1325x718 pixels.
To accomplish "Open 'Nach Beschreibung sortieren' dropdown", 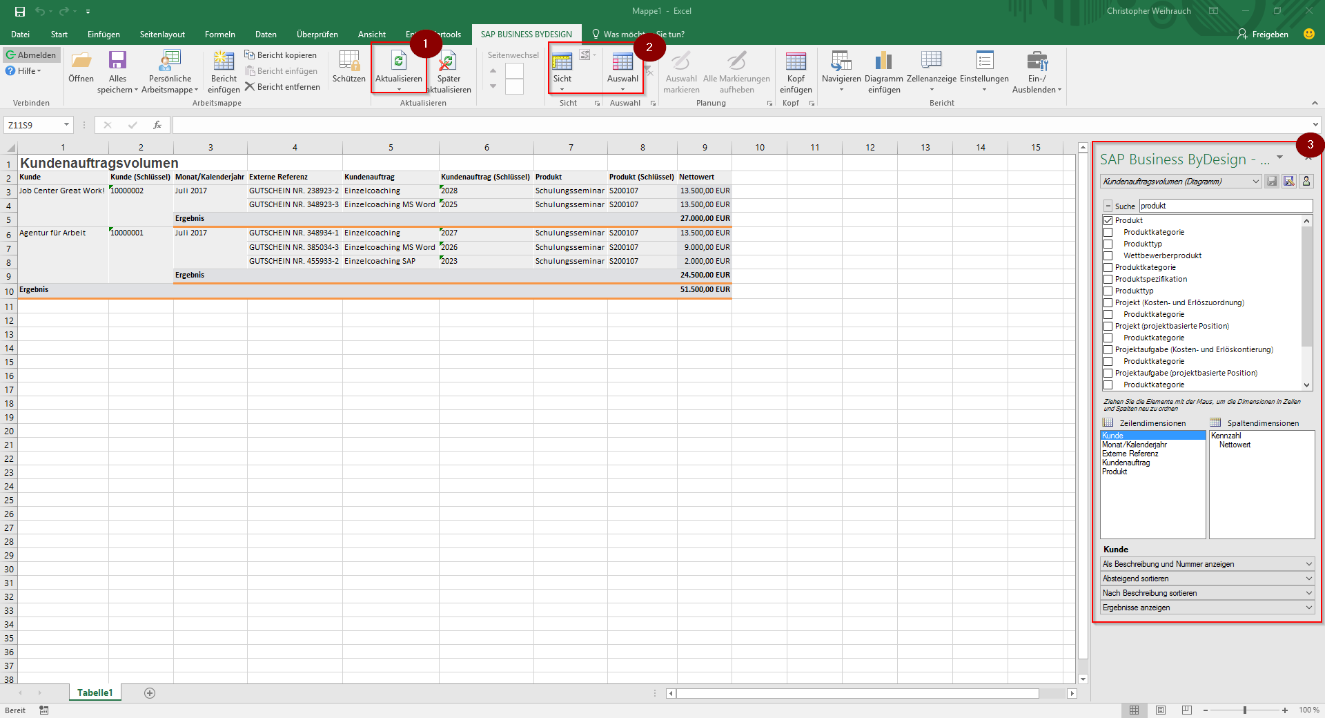I will pyautogui.click(x=1207, y=593).
